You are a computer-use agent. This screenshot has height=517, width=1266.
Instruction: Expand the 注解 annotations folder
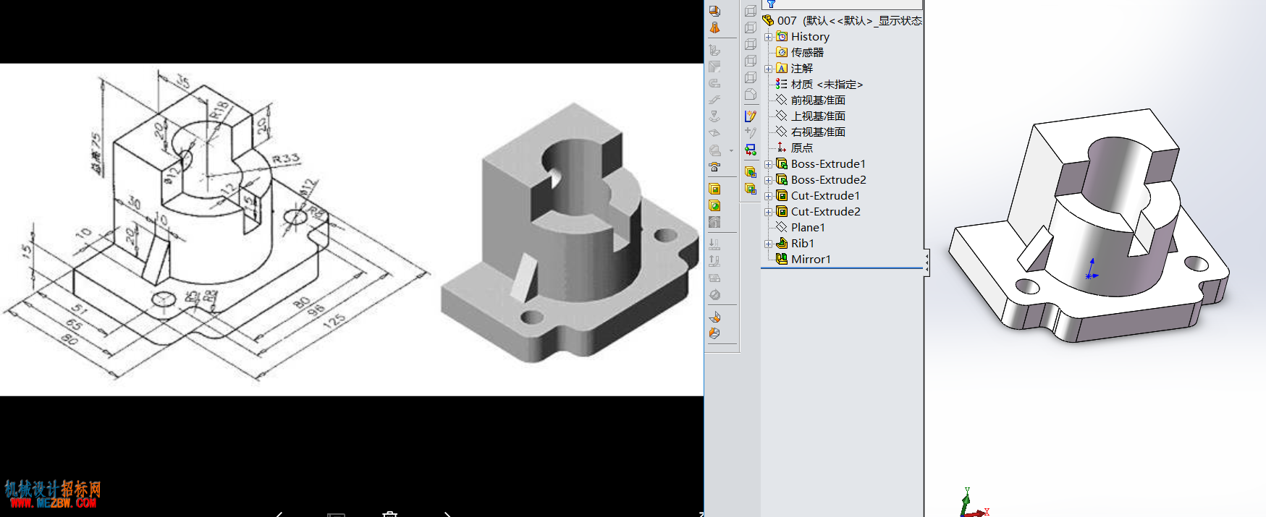(x=768, y=69)
